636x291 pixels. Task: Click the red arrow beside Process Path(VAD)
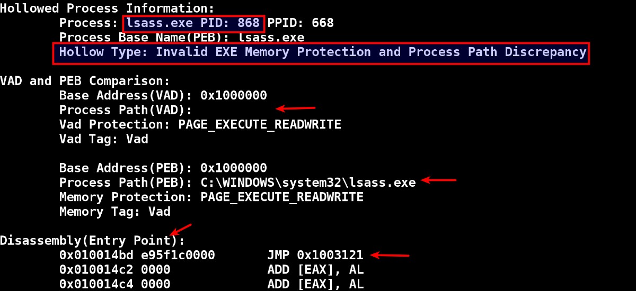point(296,108)
